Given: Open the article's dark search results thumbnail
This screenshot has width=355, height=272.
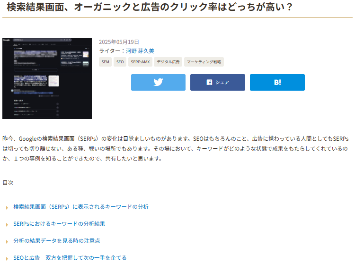Looking at the screenshot, I should point(47,78).
